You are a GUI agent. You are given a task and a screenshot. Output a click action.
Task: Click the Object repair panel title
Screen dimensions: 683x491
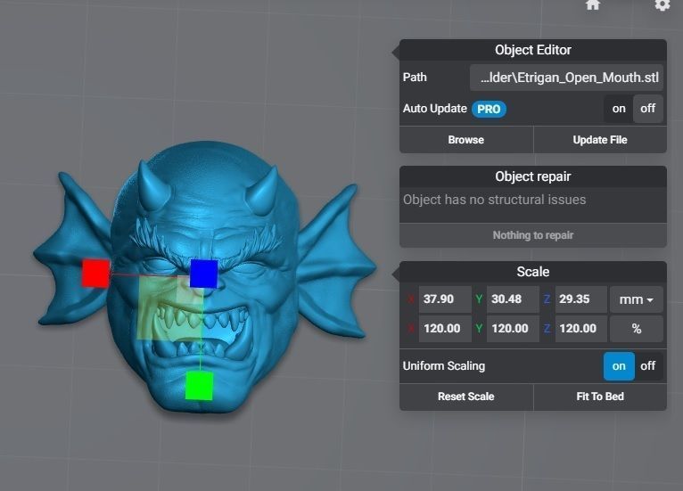(x=532, y=176)
